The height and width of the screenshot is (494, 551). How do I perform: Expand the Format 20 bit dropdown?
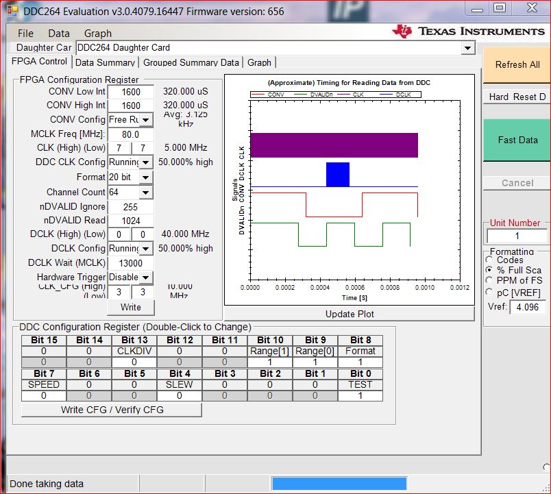point(145,177)
